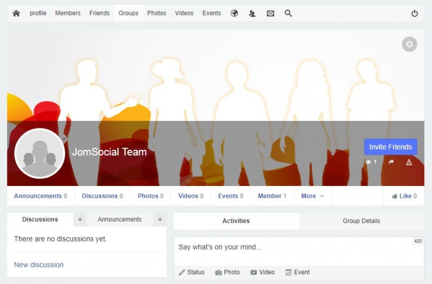The height and width of the screenshot is (284, 432).
Task: Expand the More dropdown
Action: coord(313,196)
